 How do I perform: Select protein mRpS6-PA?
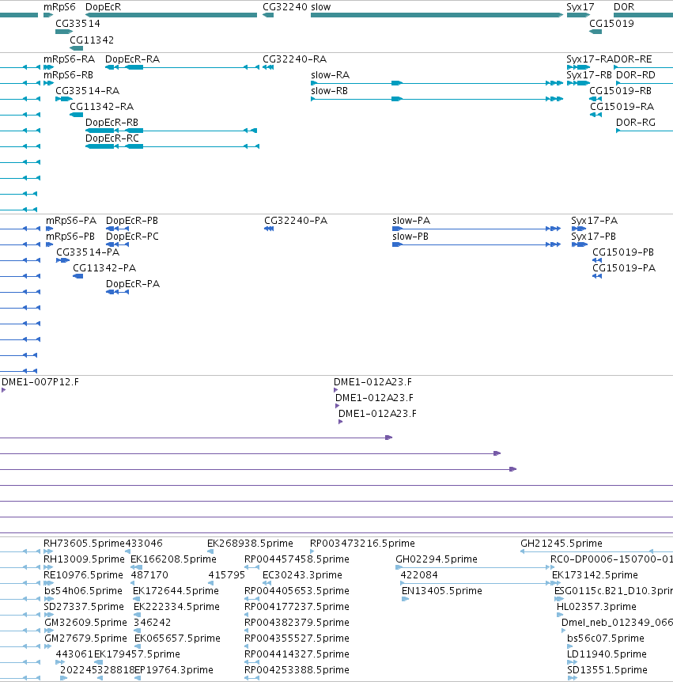coord(71,221)
